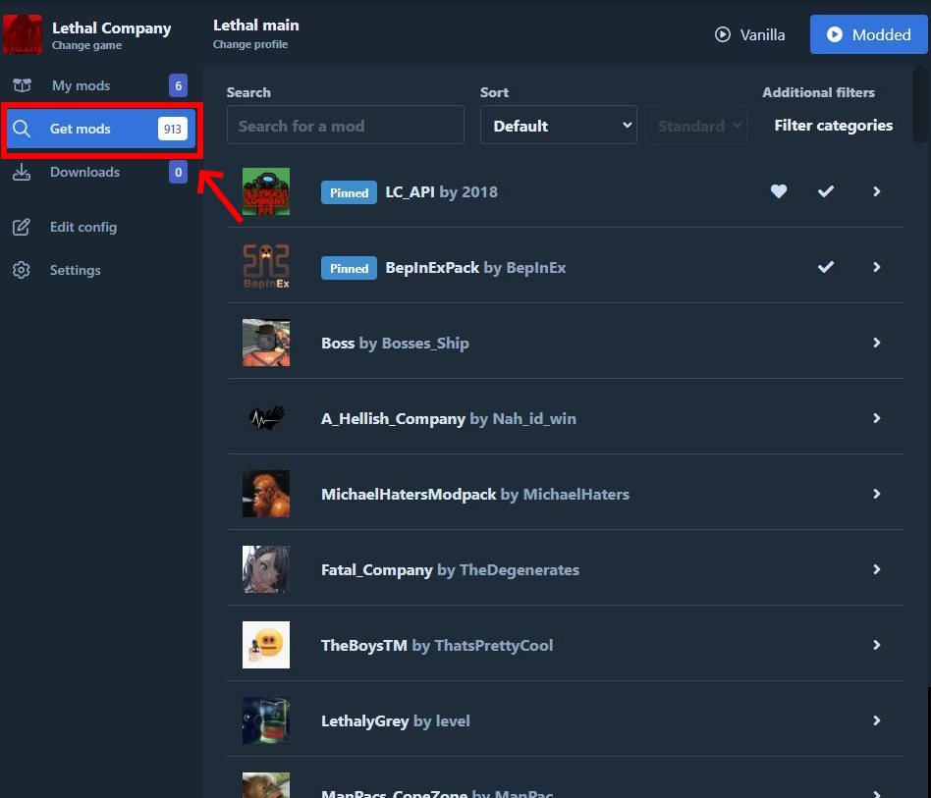Viewport: 931px width, 798px height.
Task: Click the Lethal main profile name
Action: pos(256,25)
